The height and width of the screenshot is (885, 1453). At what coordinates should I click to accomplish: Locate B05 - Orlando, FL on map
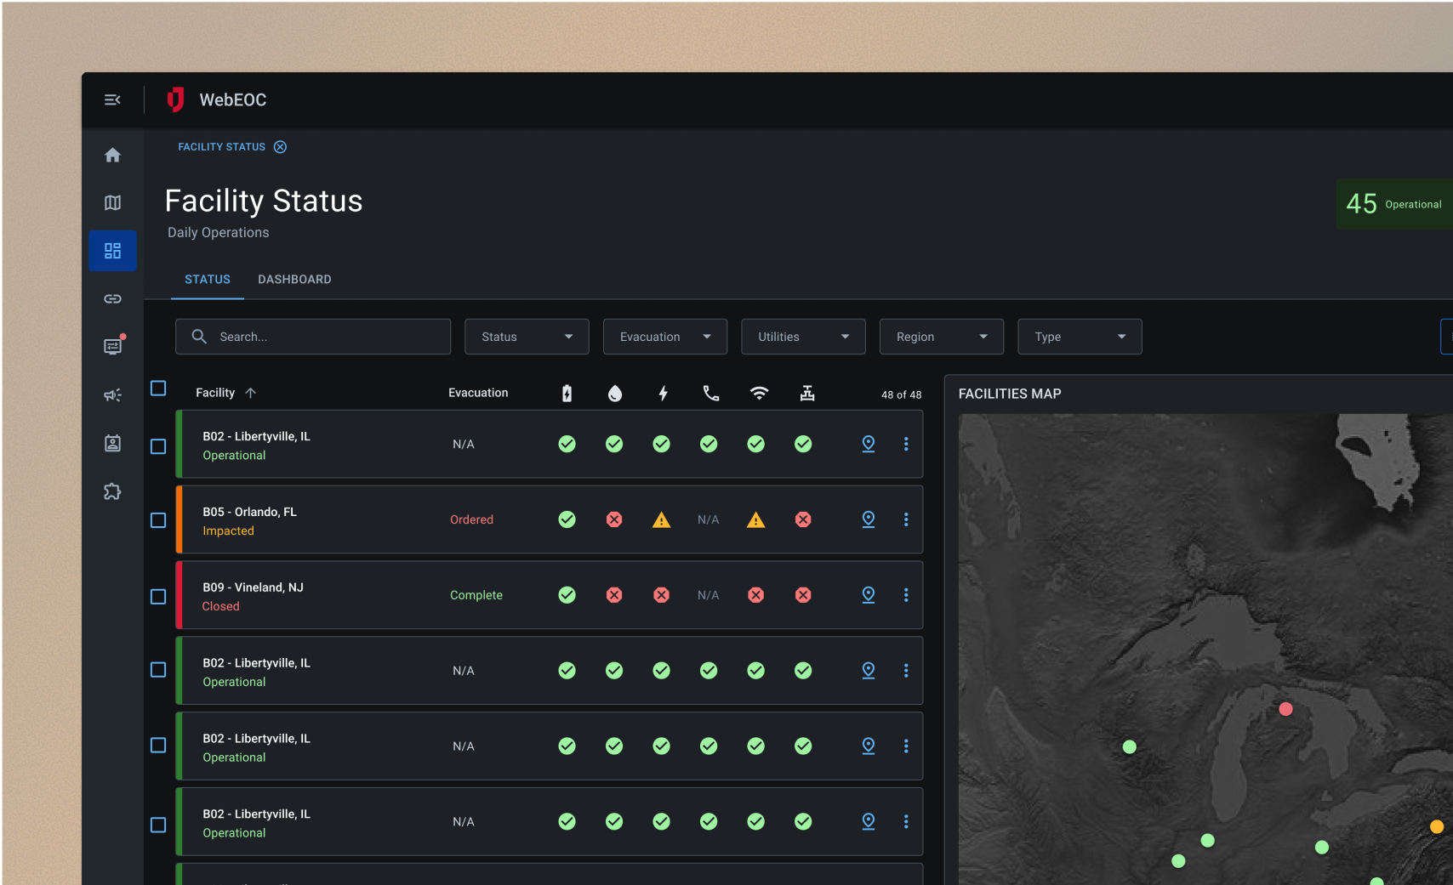coord(868,519)
